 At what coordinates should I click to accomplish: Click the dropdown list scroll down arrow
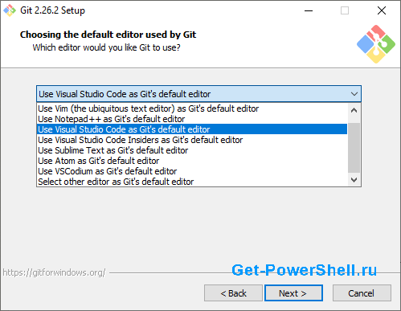click(x=354, y=180)
